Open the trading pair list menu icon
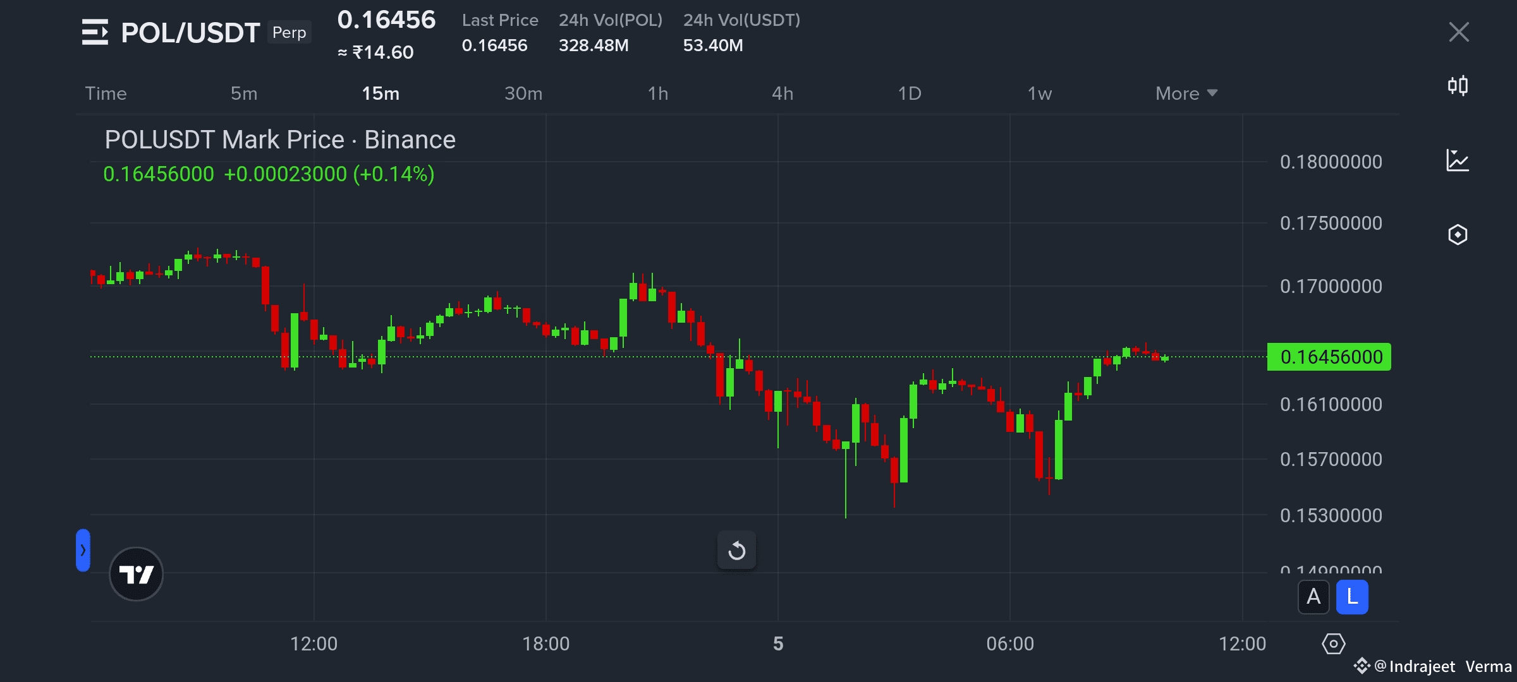Image resolution: width=1517 pixels, height=682 pixels. pos(95,32)
